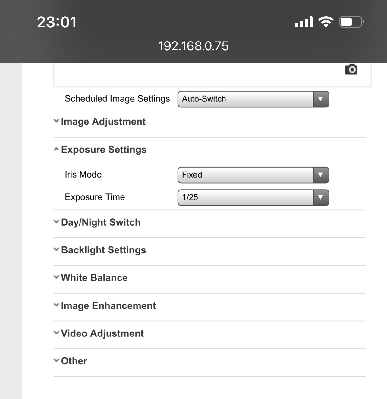Open the Exposure Time dropdown

point(246,197)
